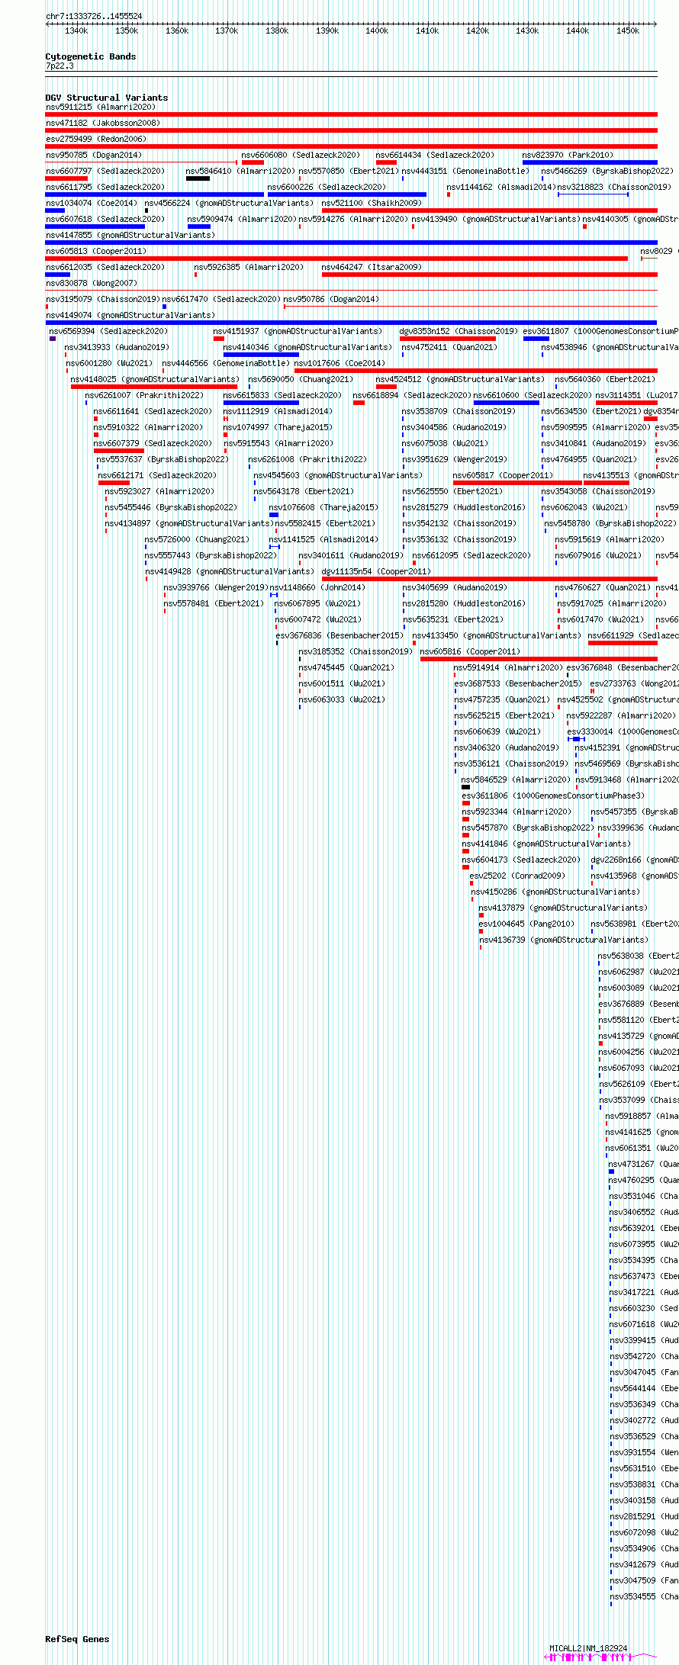The height and width of the screenshot is (1665, 679).
Task: Select nsv6569394 (Sedlazeck2020) variant
Action: (53, 339)
